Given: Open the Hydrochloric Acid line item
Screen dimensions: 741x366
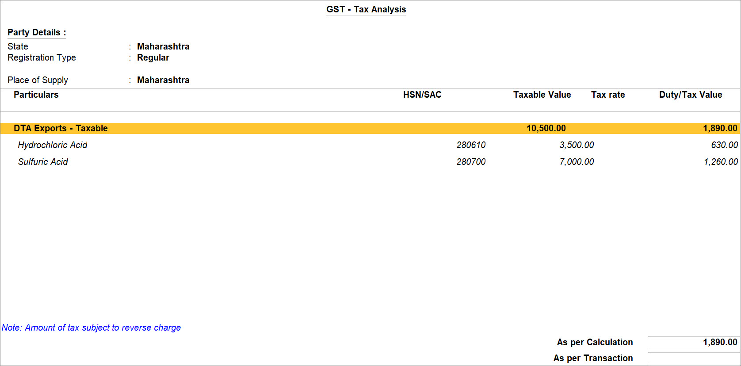Looking at the screenshot, I should tap(53, 145).
